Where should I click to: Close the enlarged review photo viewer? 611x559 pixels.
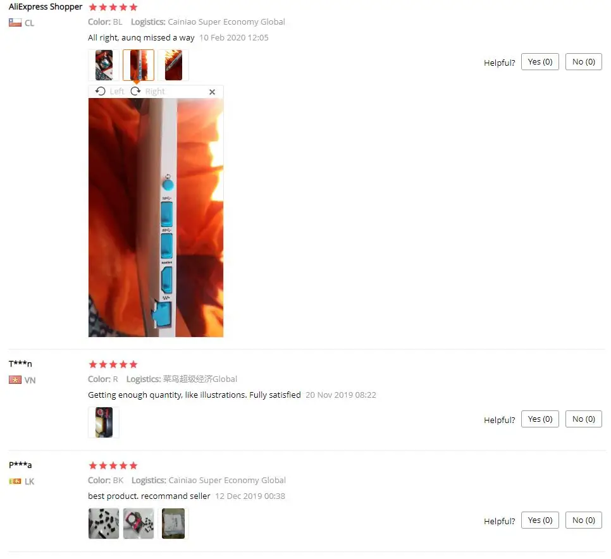(x=212, y=92)
